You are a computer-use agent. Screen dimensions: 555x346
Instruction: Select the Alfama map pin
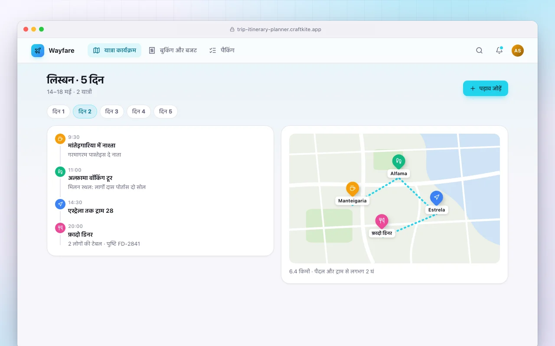tap(398, 162)
